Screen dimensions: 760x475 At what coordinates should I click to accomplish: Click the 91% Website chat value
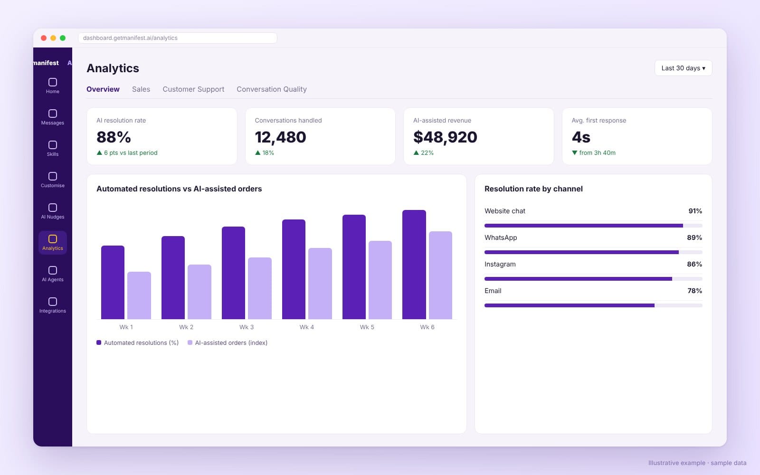coord(695,211)
